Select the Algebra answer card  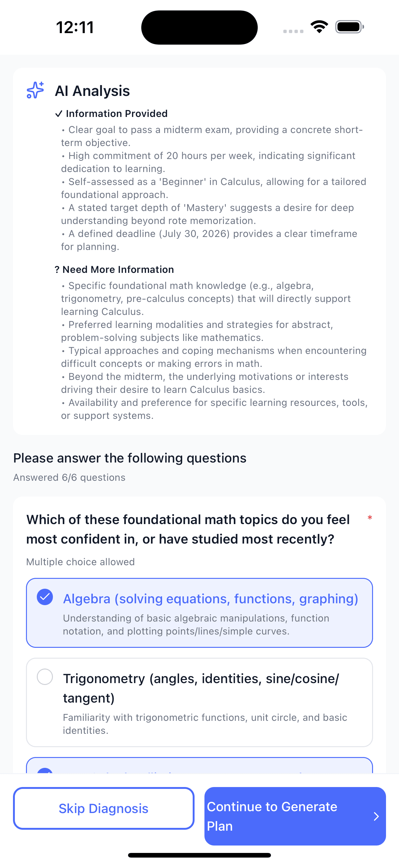tap(199, 613)
